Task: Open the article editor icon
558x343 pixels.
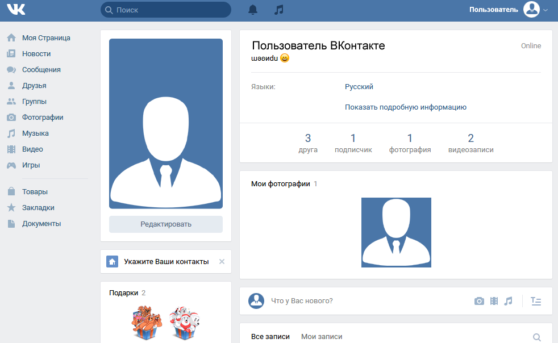Action: (536, 301)
